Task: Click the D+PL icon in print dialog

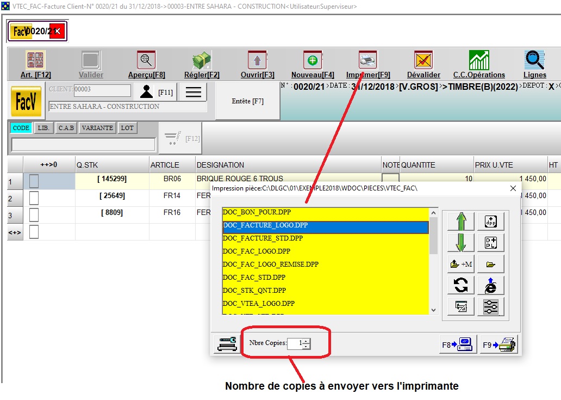Action: [490, 243]
